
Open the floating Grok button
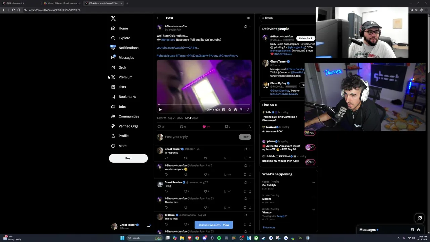click(420, 218)
